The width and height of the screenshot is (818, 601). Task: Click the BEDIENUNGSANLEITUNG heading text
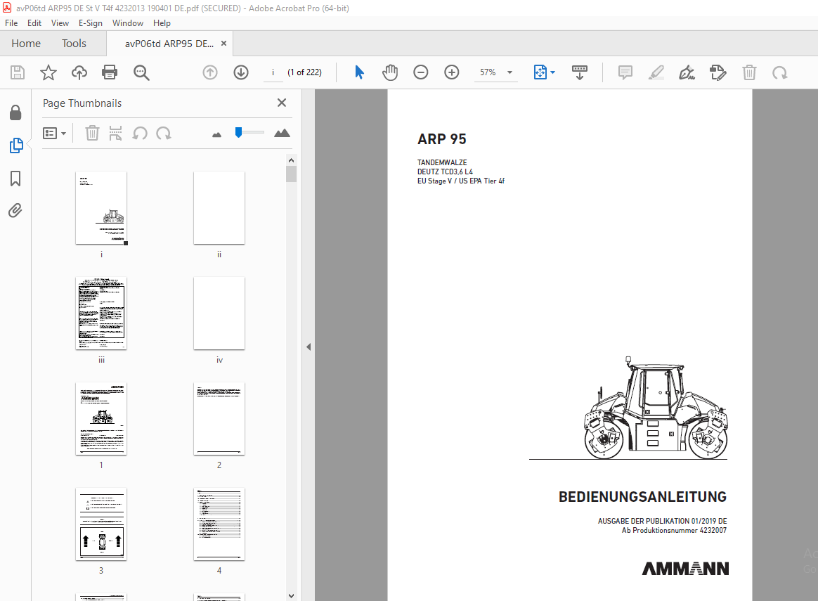click(x=643, y=497)
